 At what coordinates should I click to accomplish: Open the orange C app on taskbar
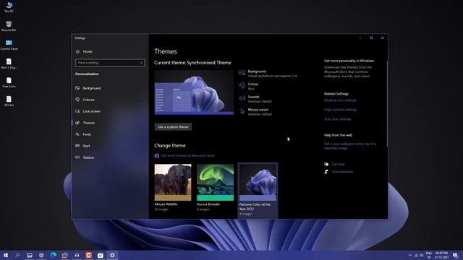pyautogui.click(x=88, y=255)
